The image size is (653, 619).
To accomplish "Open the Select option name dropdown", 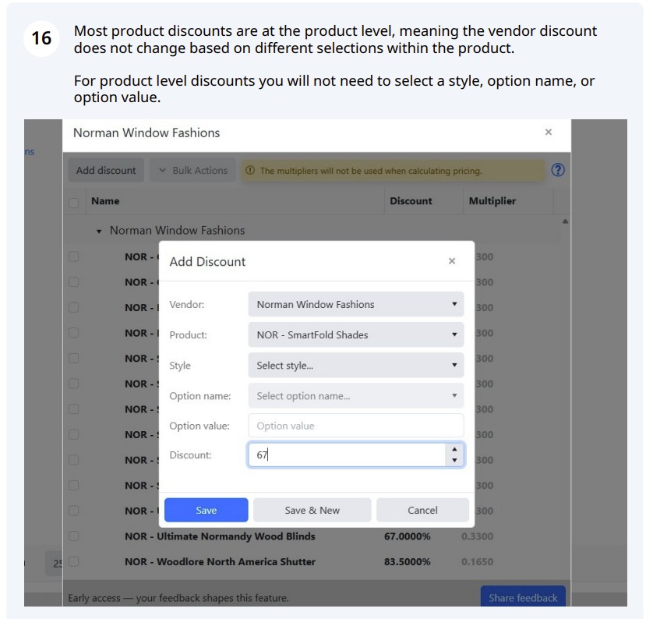I will [x=355, y=396].
